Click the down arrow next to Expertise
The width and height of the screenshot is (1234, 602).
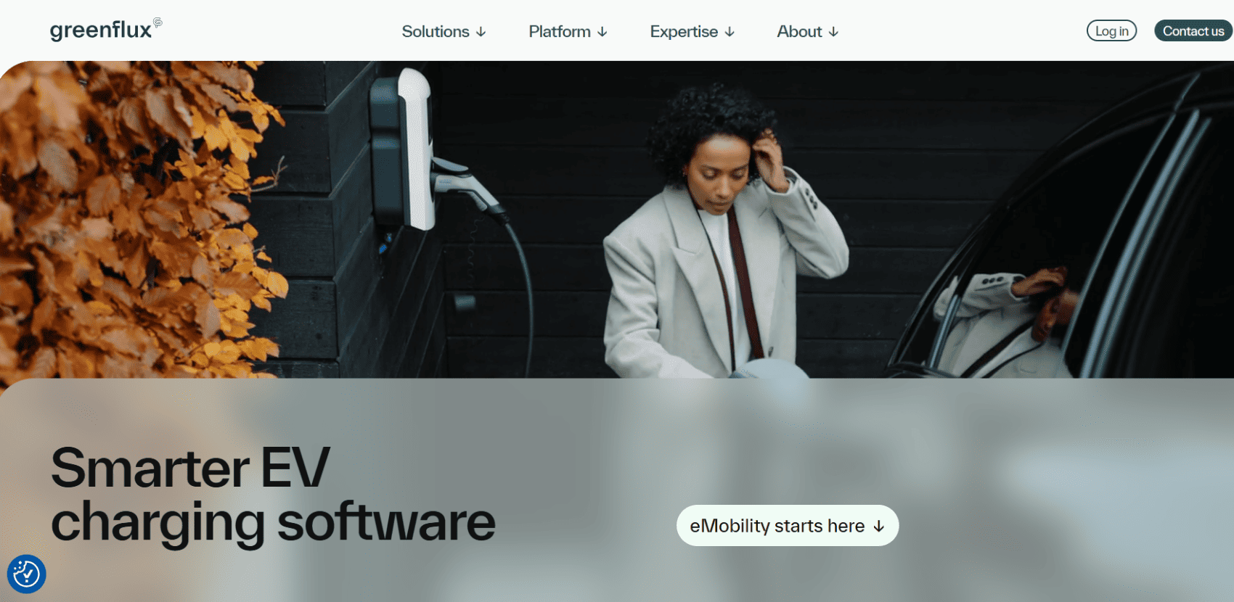[x=730, y=32]
